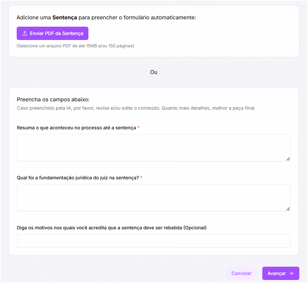Viewport: 308px width, 283px height.
Task: Click the 'Preencha os campos abaixo' heading
Action: [x=53, y=100]
